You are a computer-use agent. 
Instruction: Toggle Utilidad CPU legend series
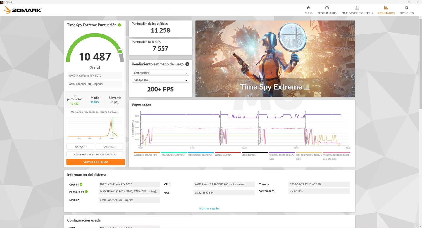click(255, 154)
